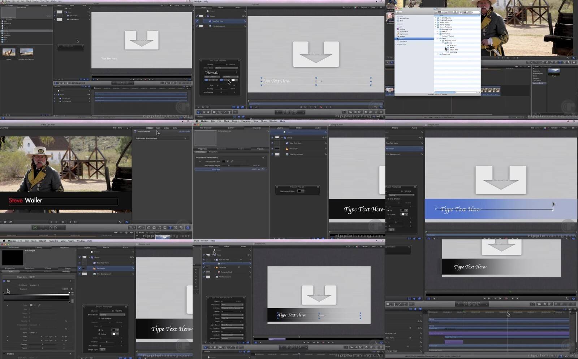Switch to Style pane in Shape inspector
Viewport: 578px width, 359px height.
10,271
